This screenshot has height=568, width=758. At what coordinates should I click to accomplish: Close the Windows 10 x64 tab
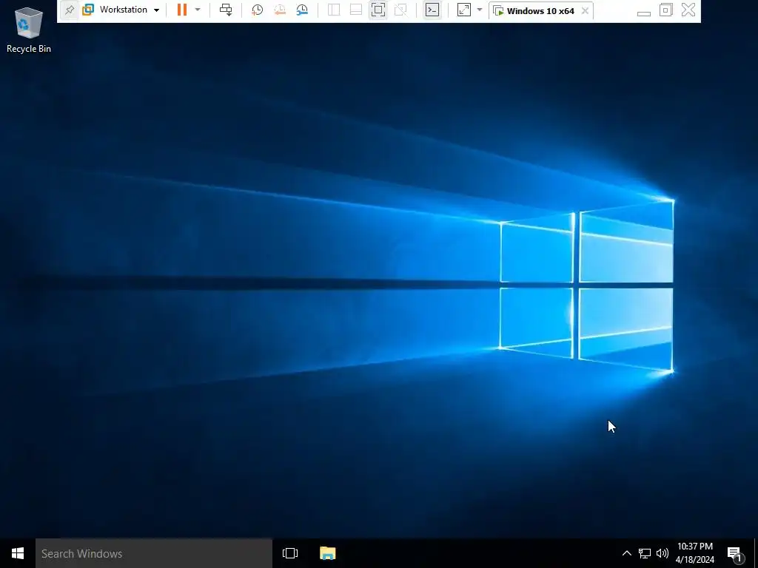[x=585, y=10]
